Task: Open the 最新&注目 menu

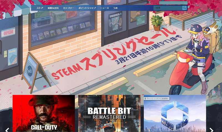Action: point(53,8)
